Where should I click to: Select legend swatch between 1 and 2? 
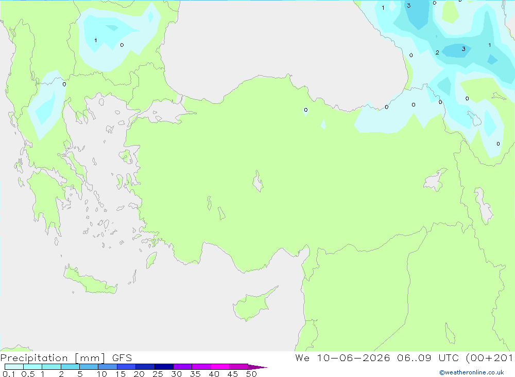tap(51, 367)
